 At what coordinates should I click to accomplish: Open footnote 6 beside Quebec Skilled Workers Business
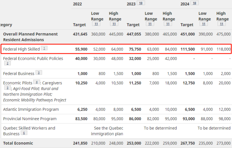[x=24, y=133]
